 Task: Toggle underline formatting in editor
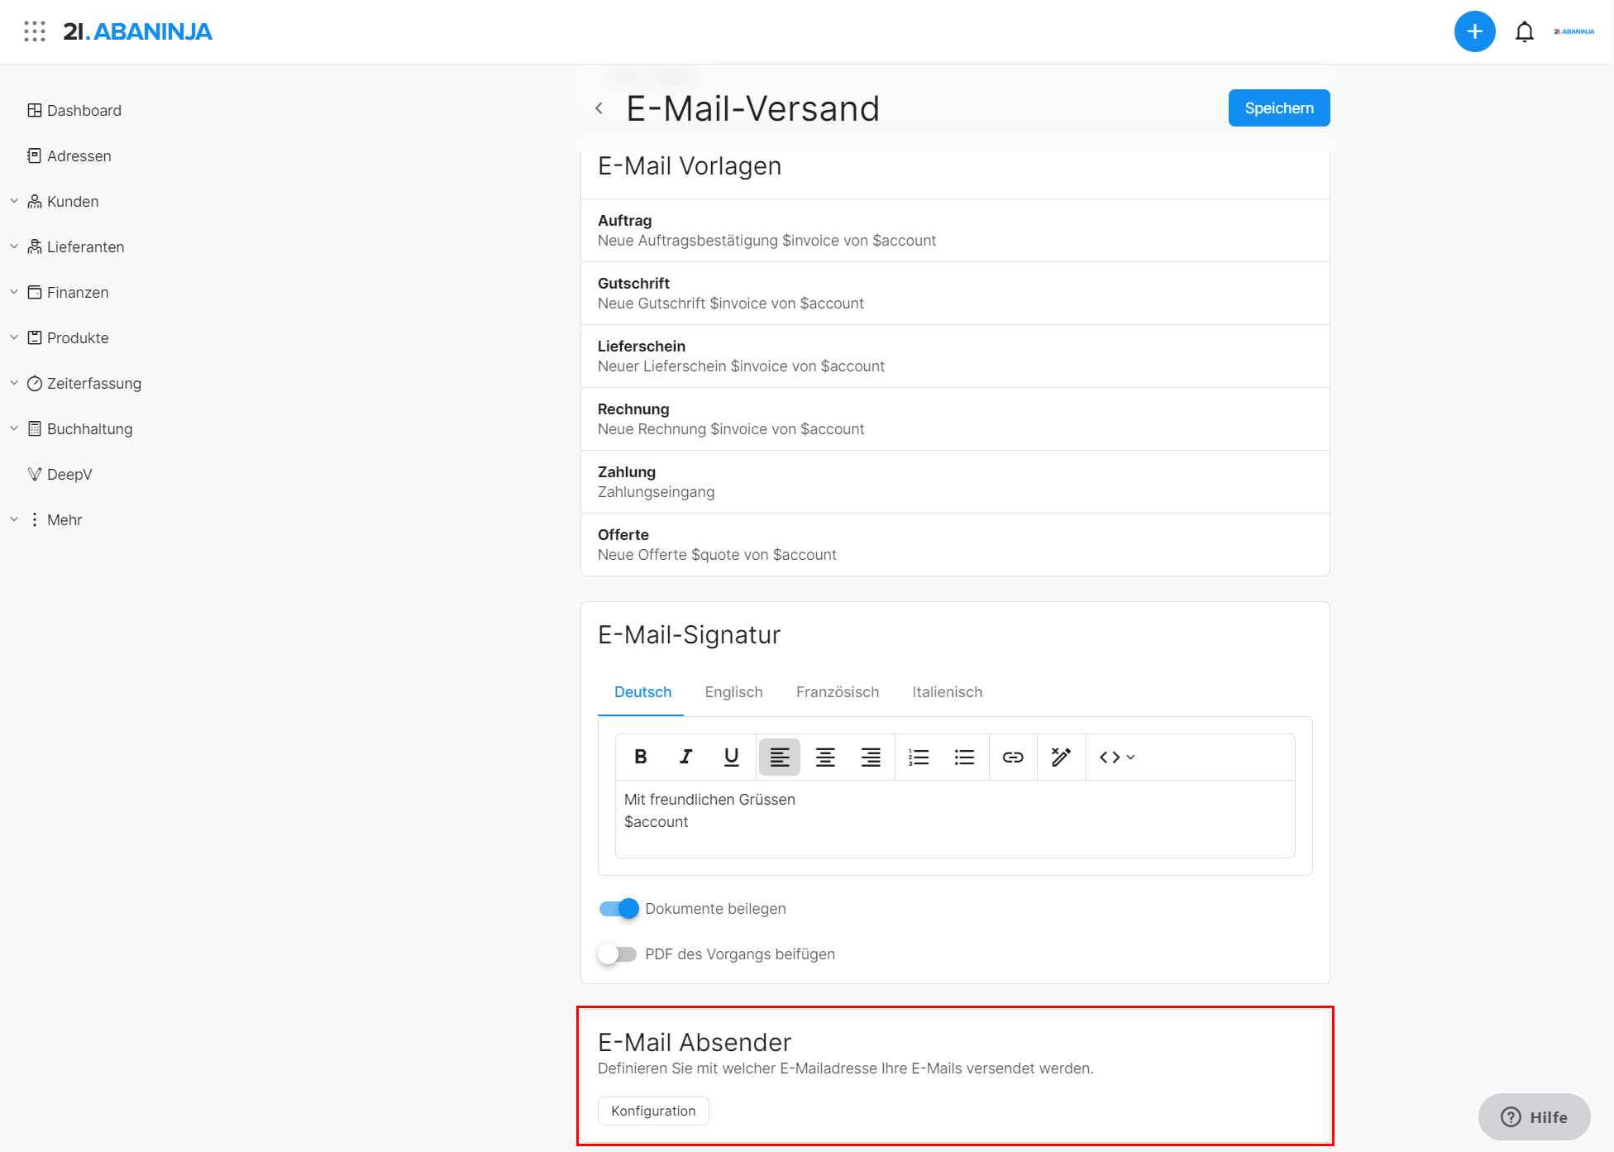(x=731, y=757)
